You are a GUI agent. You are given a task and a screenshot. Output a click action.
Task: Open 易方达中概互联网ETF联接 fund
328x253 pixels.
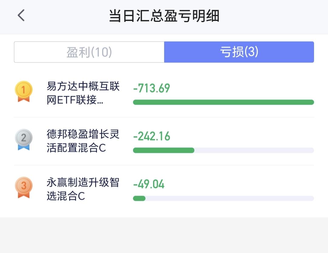[x=83, y=93]
